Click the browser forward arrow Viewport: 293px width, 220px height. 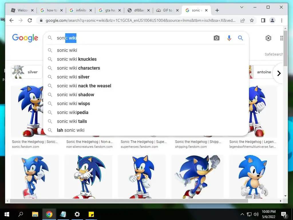pyautogui.click(x=21, y=20)
